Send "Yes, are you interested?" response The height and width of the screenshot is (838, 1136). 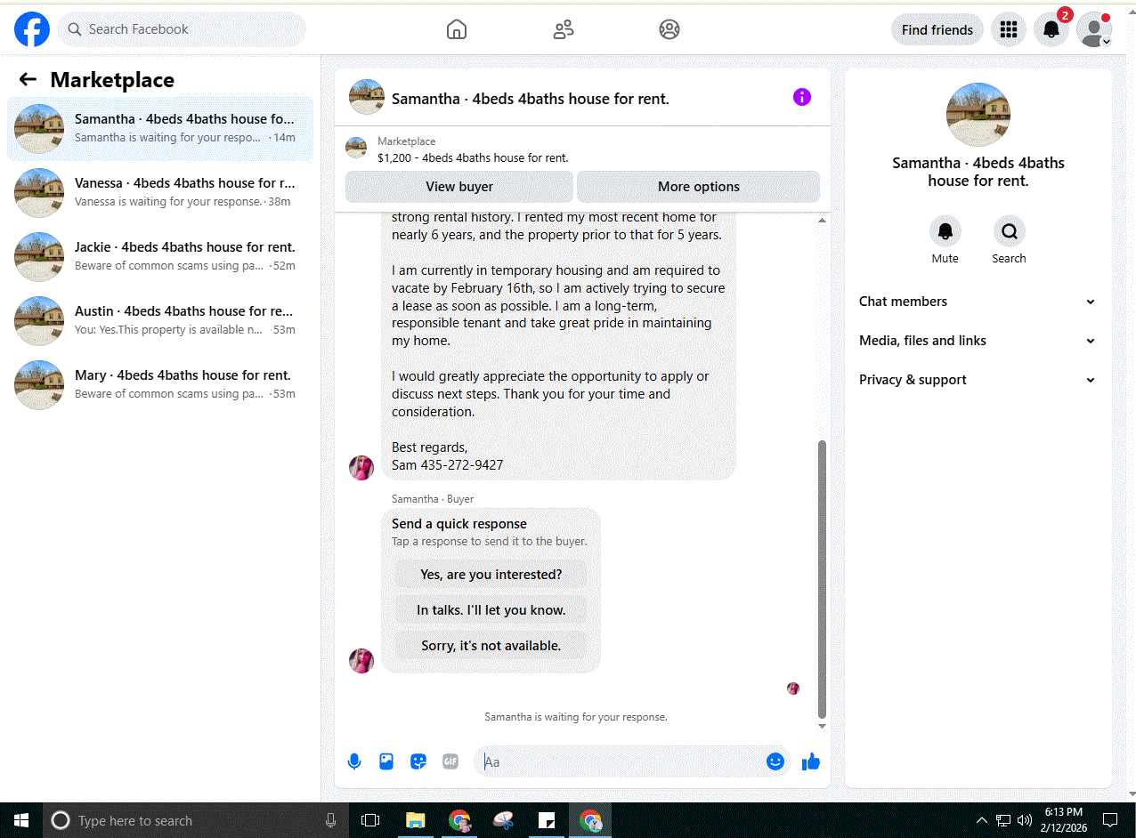click(x=491, y=575)
